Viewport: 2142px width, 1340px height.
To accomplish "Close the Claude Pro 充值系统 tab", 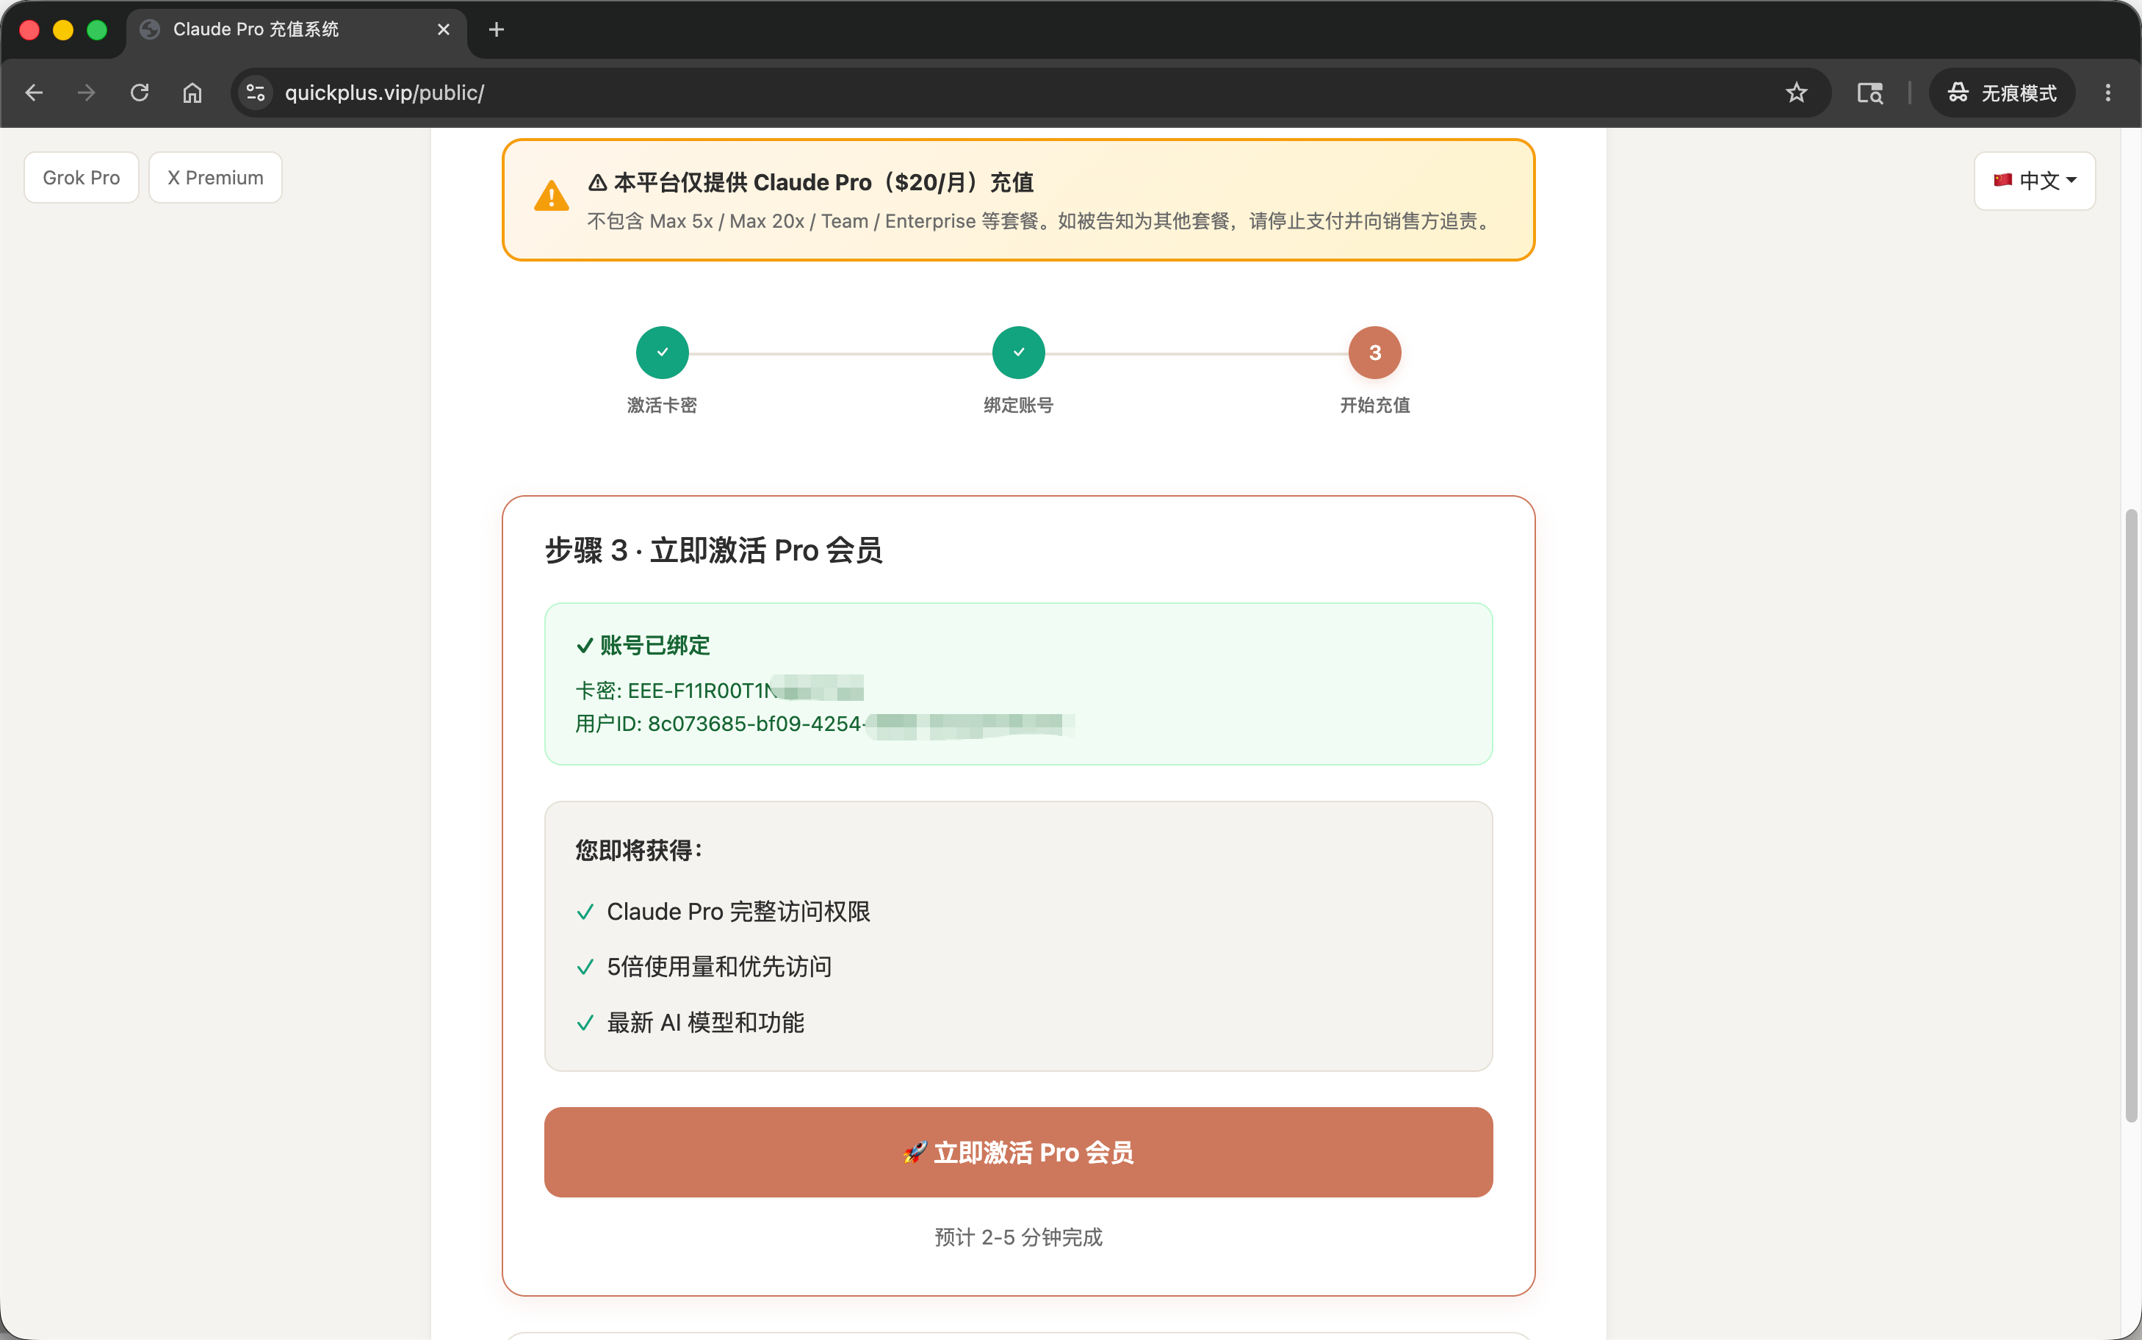I will (x=444, y=29).
